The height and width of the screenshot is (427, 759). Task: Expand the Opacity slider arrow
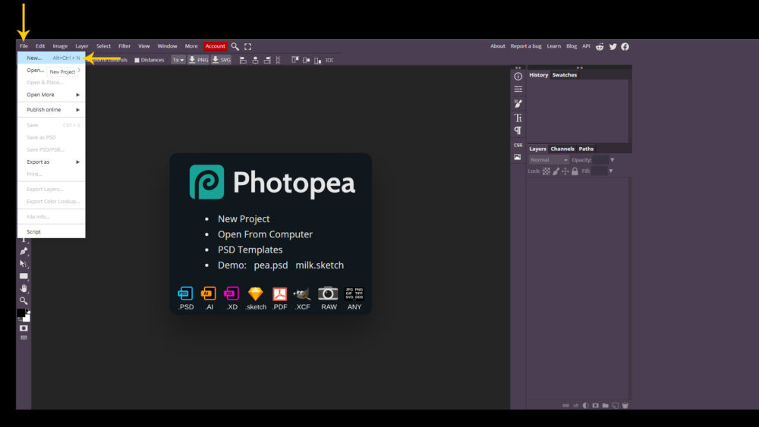coord(612,160)
